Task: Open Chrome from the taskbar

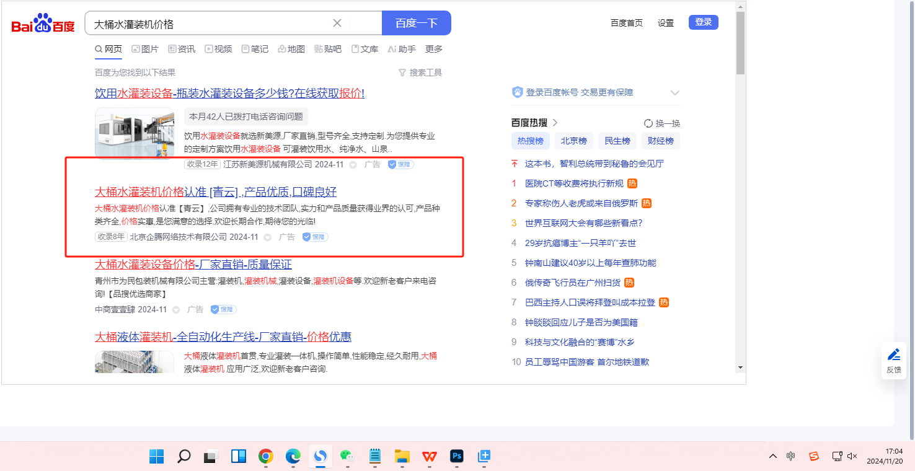Action: (266, 457)
